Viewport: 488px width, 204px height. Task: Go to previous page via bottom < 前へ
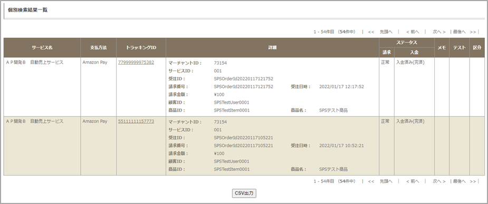[413, 181]
